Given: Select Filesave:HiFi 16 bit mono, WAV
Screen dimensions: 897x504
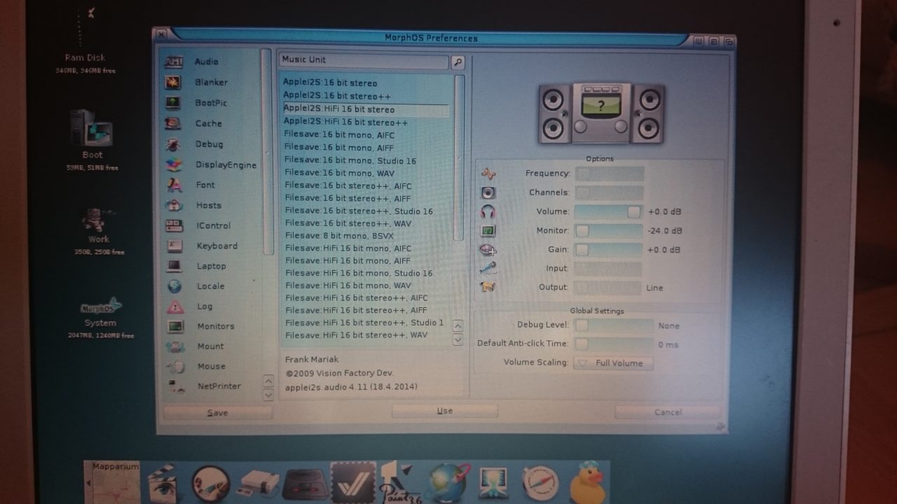Looking at the screenshot, I should pos(348,286).
